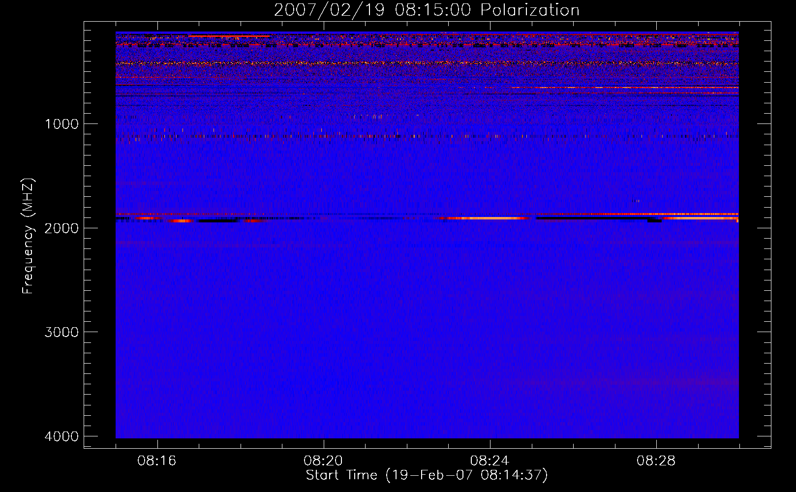Click the 4000 frequency tick label
Screen dimensions: 796x492
(x=61, y=436)
